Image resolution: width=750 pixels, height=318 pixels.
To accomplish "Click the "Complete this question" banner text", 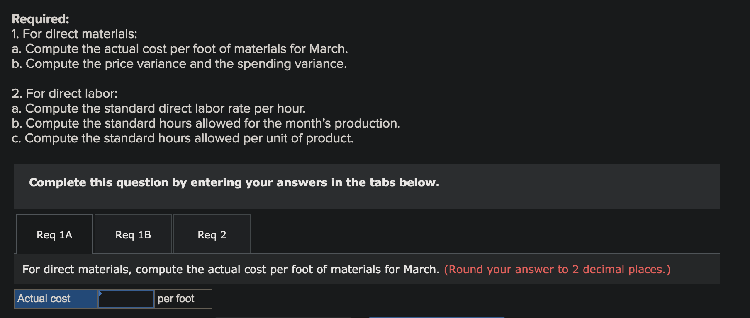I will (234, 183).
